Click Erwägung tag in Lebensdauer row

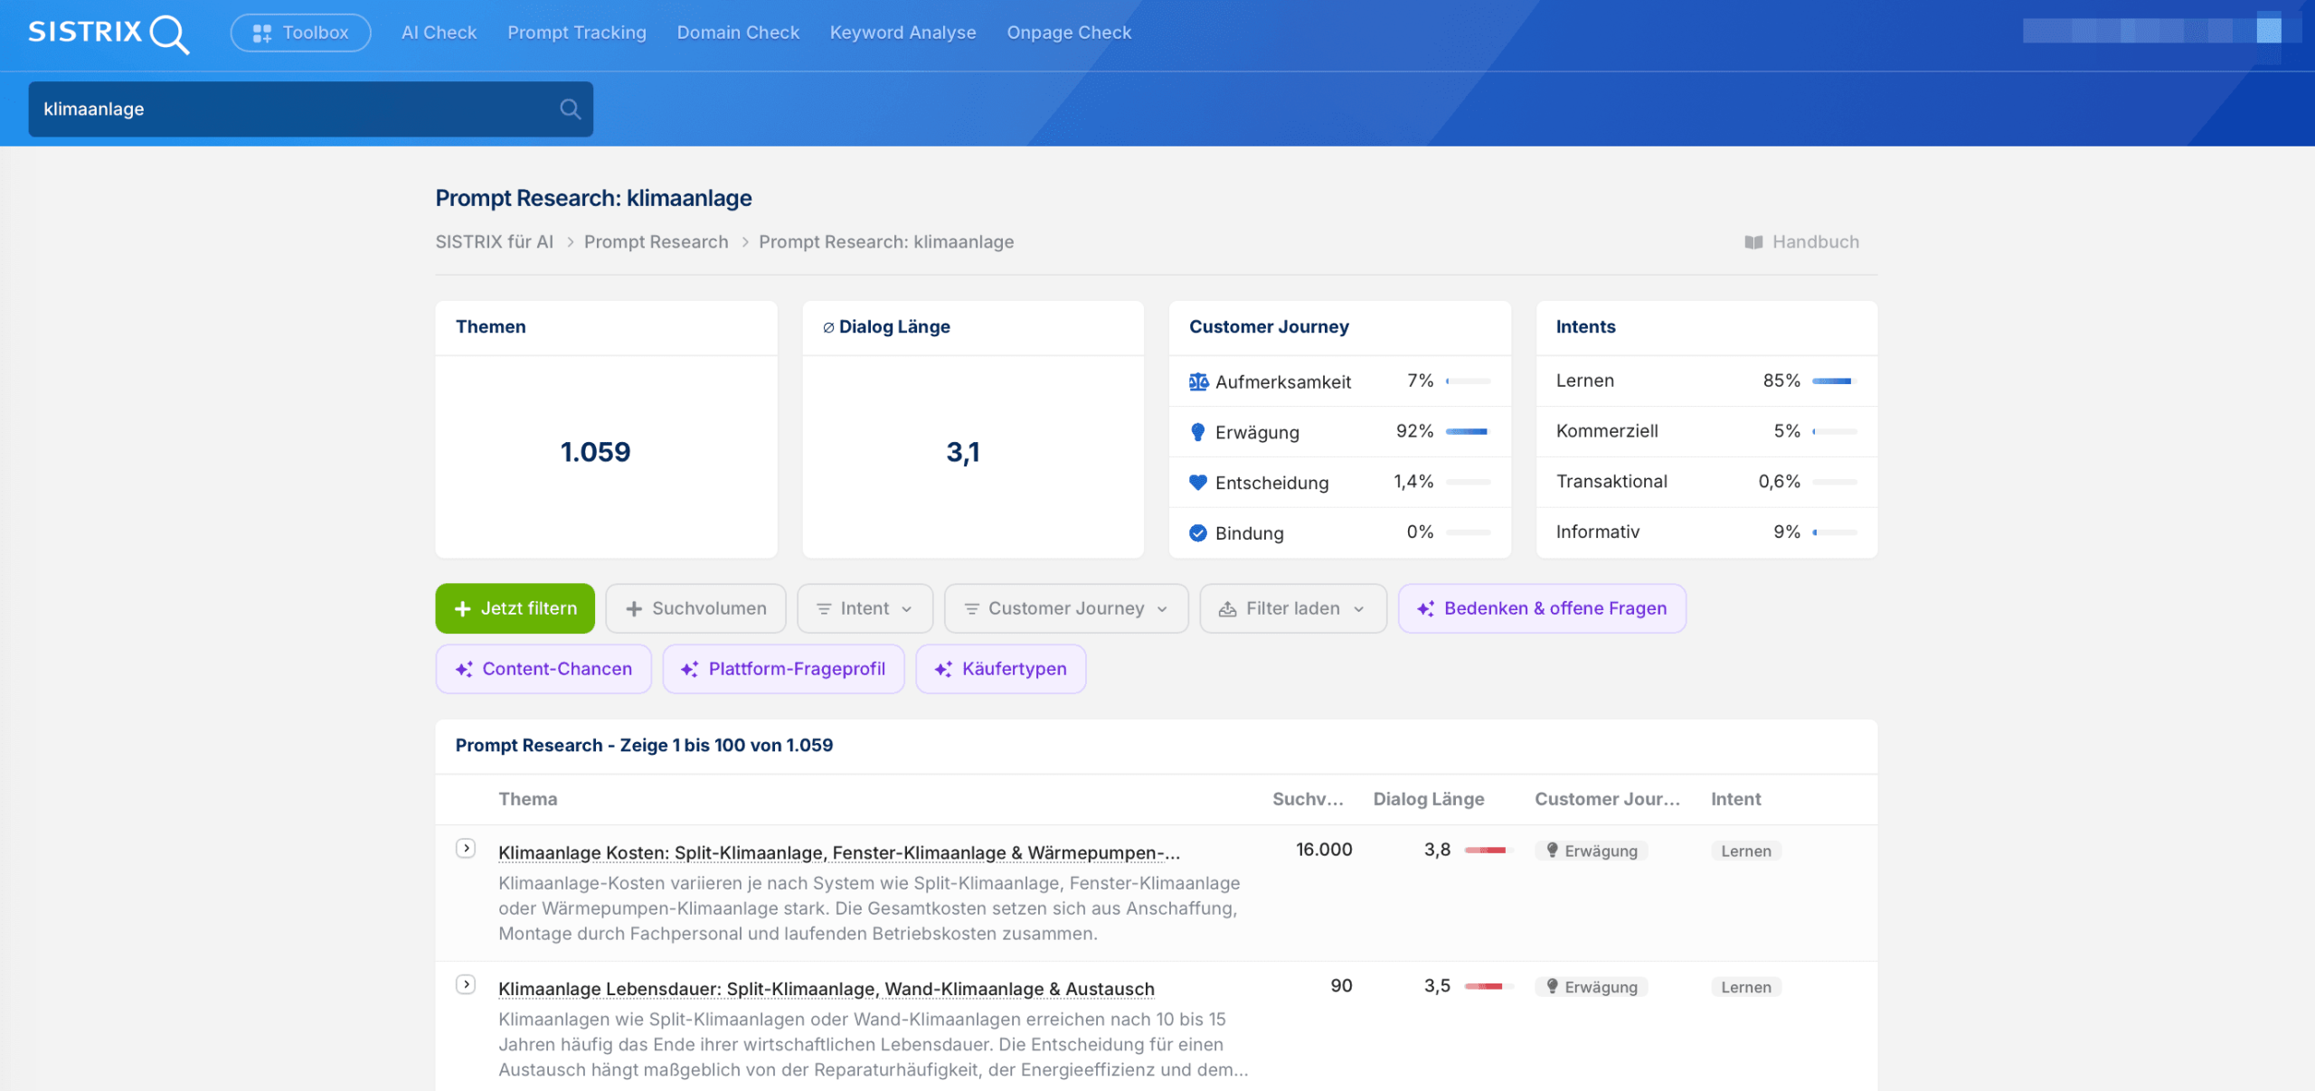tap(1592, 987)
